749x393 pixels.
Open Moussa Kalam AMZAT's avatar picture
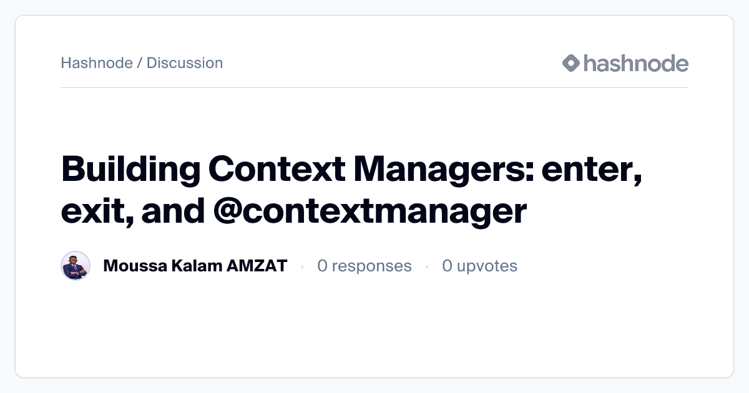tap(76, 266)
